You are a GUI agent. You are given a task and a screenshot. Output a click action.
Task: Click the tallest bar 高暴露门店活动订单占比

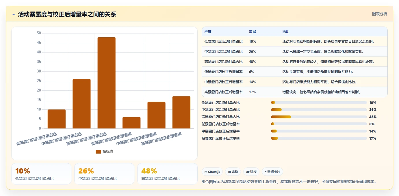pyautogui.click(x=107, y=83)
